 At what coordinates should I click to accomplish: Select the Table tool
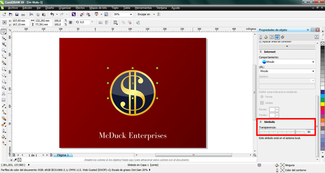pyautogui.click(x=3, y=100)
